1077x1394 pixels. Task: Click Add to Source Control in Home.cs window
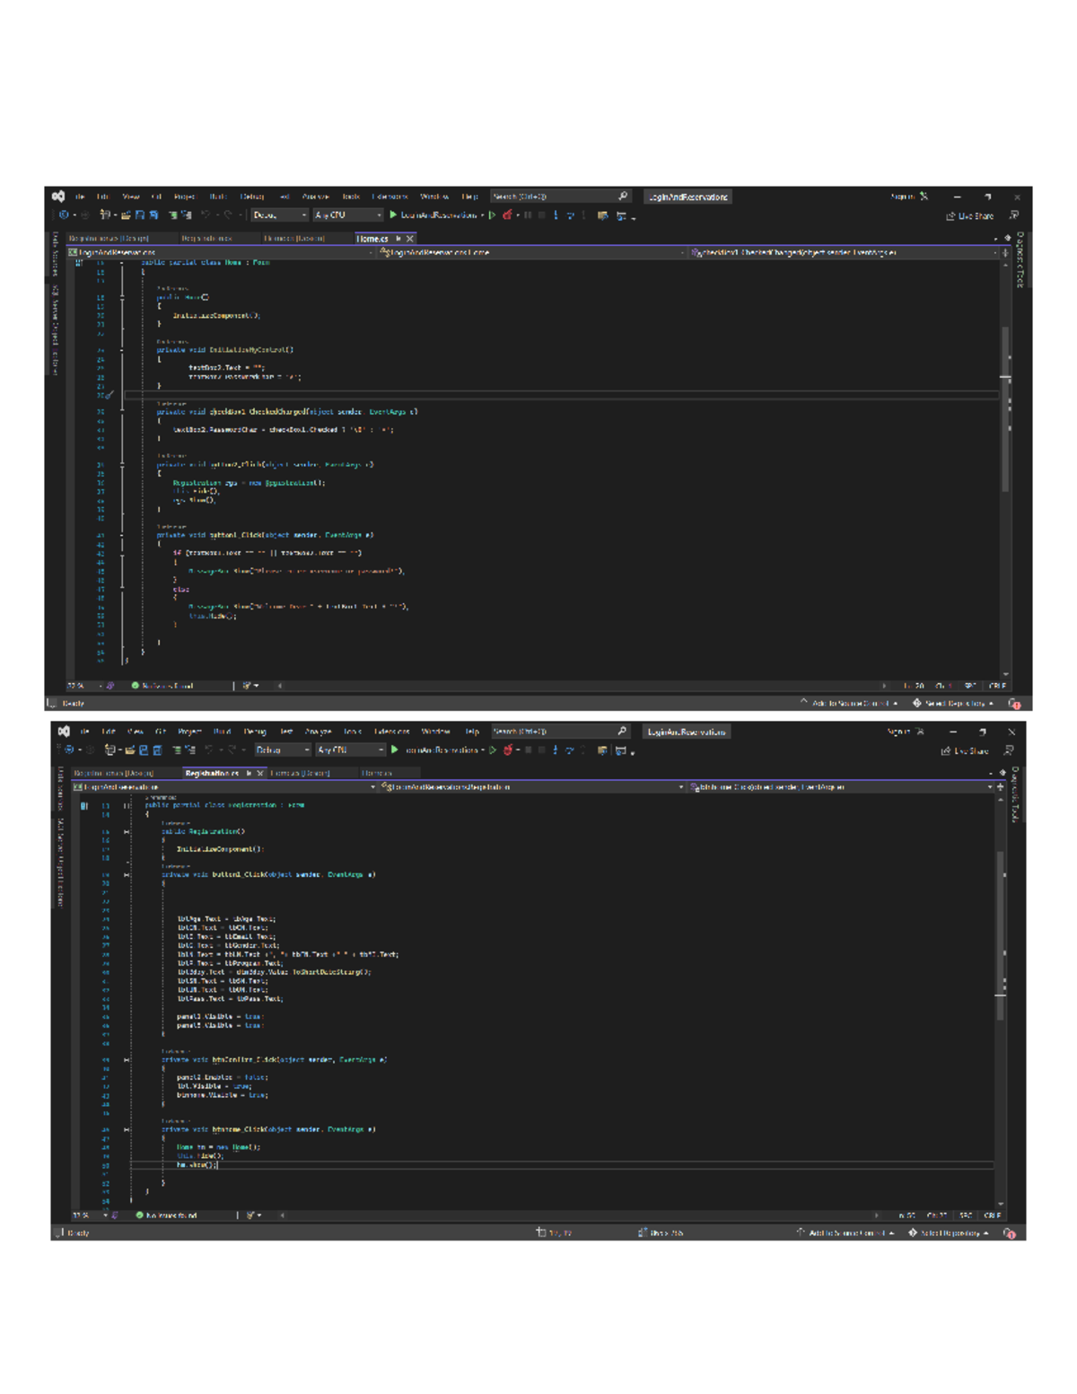(849, 704)
